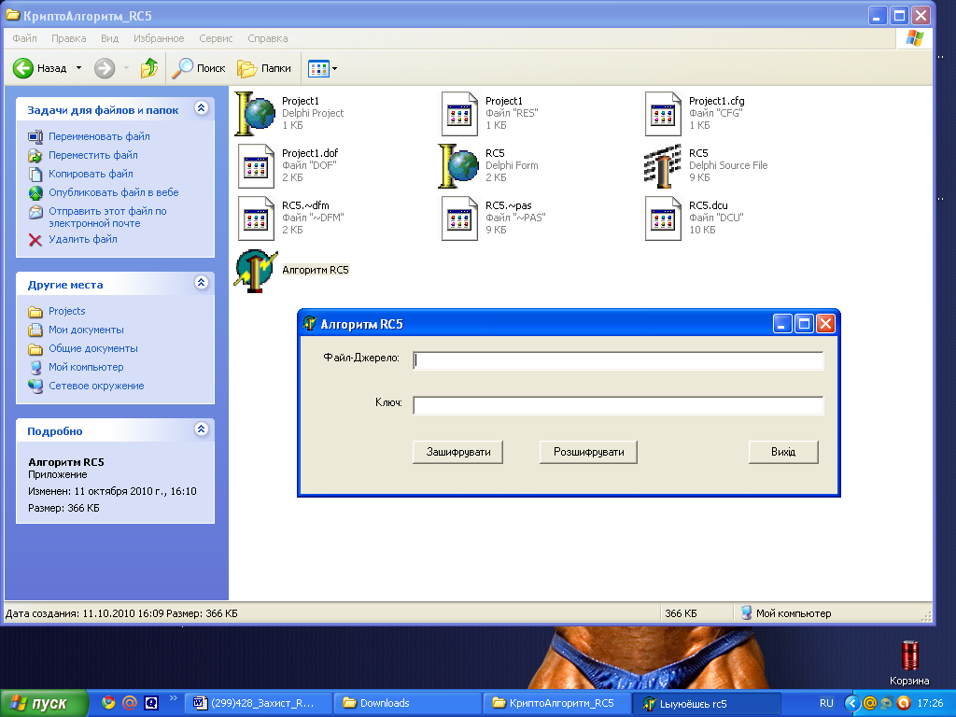Collapse the Другие места panel
956x717 pixels.
coord(202,283)
